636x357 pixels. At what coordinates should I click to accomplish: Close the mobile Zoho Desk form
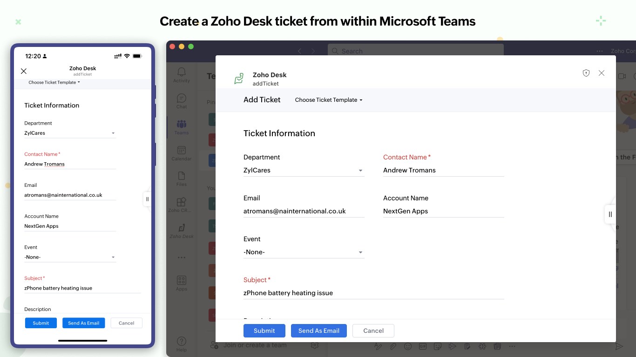pos(24,71)
